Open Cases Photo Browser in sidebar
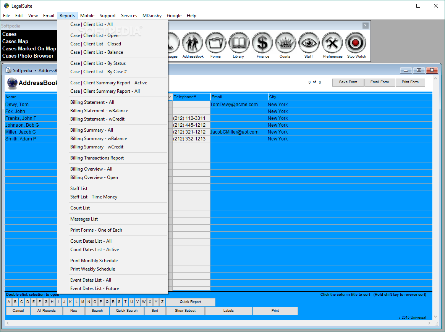Screen dimensions: 445x332 pyautogui.click(x=28, y=56)
